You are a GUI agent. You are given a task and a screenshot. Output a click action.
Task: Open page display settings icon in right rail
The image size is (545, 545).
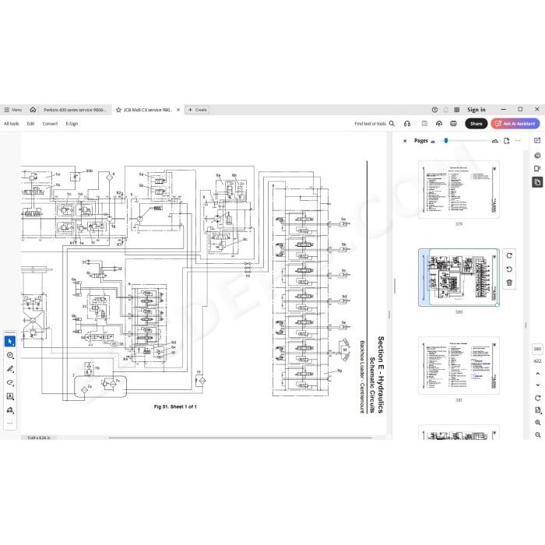[538, 410]
